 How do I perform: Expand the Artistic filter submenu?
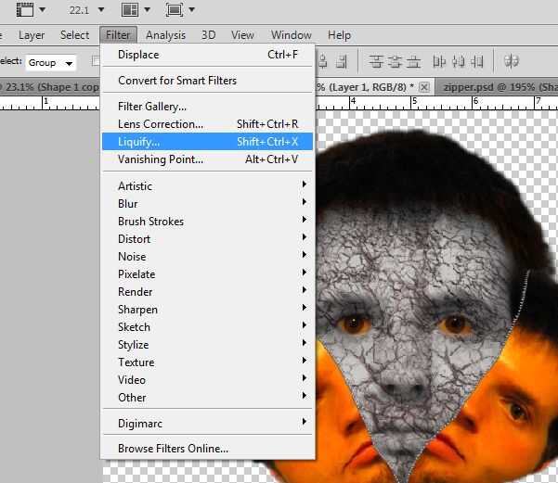click(x=207, y=186)
